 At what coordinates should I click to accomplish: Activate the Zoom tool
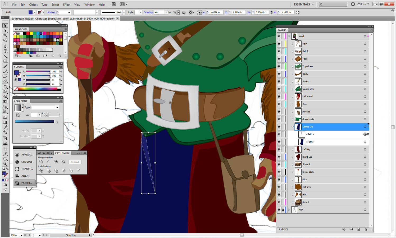click(x=5, y=164)
